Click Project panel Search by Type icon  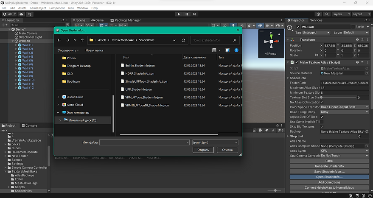pos(261,130)
